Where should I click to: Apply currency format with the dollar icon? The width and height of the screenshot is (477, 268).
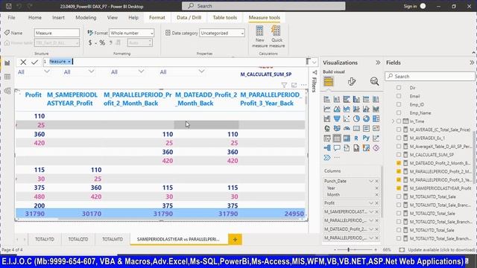[x=90, y=43]
